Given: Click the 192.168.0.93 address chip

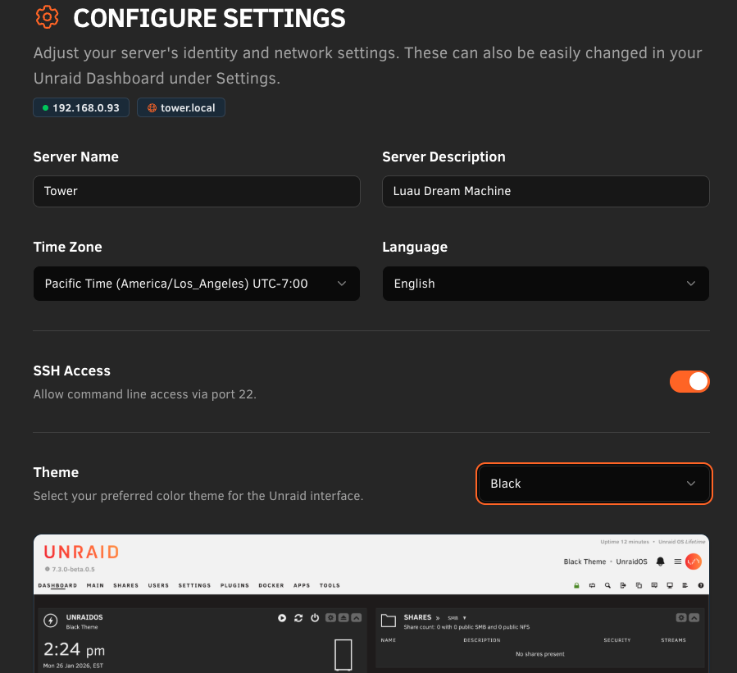Looking at the screenshot, I should (80, 107).
